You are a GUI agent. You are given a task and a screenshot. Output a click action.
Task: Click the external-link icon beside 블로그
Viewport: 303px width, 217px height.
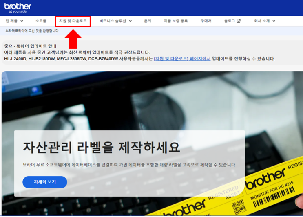click(x=239, y=21)
